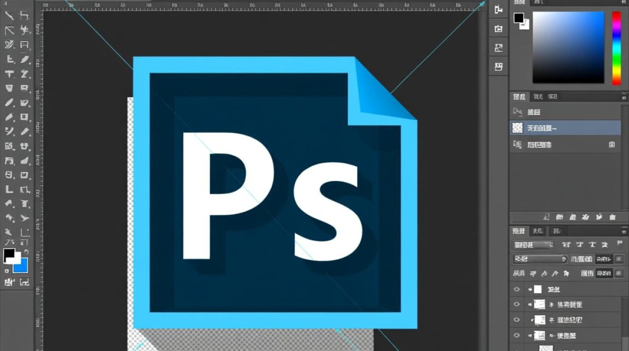Click the Fill value field
Image resolution: width=629 pixels, height=351 pixels.
tap(604, 273)
